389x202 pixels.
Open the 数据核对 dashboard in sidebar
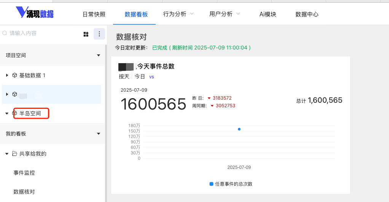(24, 192)
